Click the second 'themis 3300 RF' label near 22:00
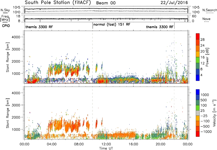This screenshot has height=150, width=217. 160,27
